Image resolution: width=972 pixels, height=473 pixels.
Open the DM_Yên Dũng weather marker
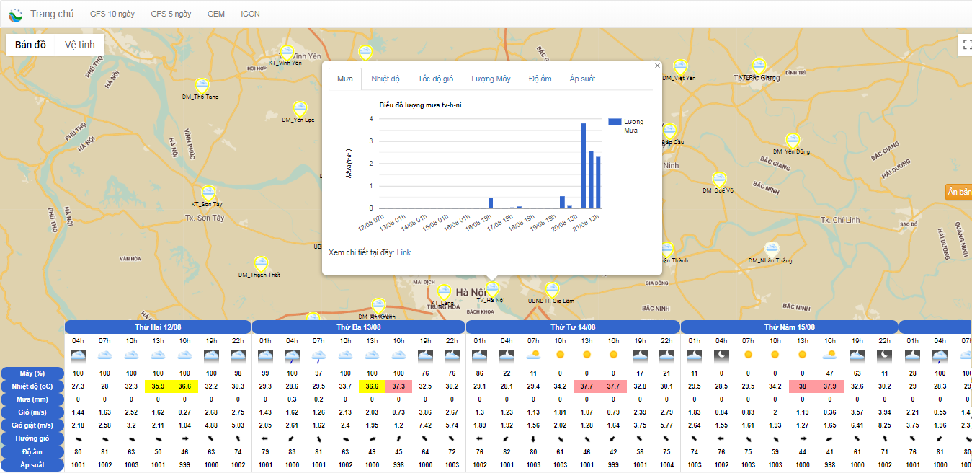point(793,141)
